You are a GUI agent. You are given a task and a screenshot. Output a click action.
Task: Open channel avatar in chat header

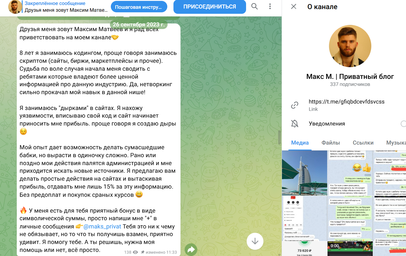point(15,7)
